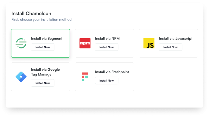Select the 'Install via Javascript' title
This screenshot has height=117, width=209.
tap(176, 39)
